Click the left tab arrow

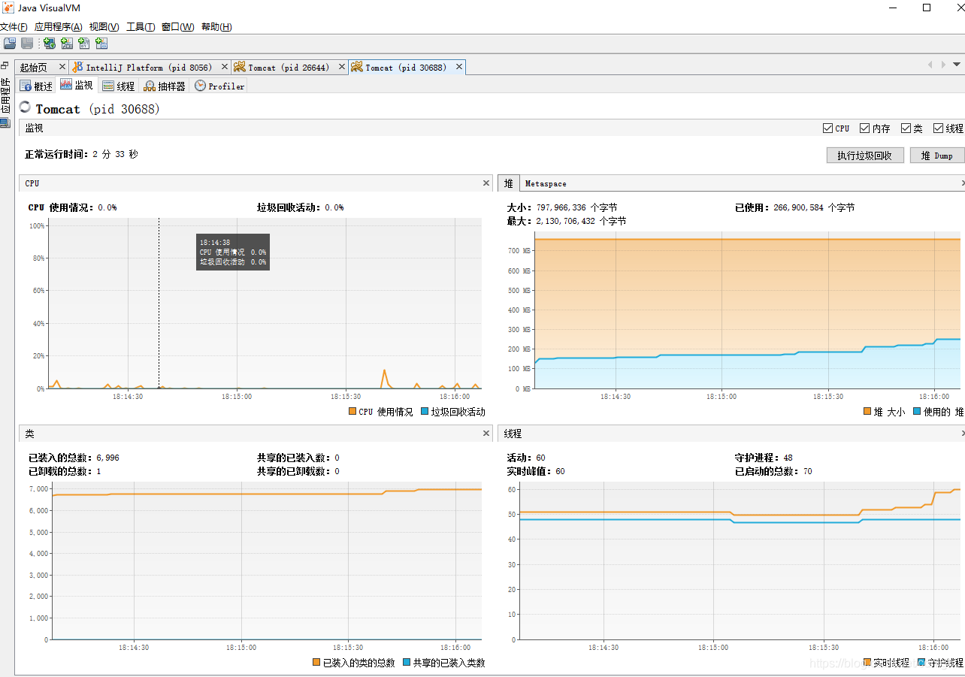[930, 65]
